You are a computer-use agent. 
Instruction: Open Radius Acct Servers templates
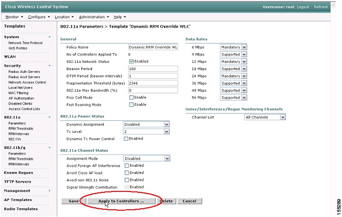[x=24, y=77]
